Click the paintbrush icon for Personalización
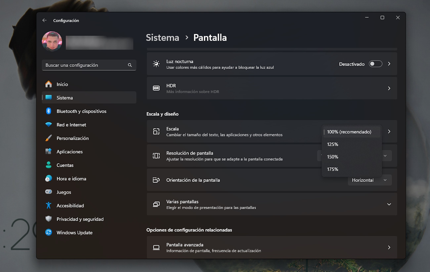 pos(49,138)
